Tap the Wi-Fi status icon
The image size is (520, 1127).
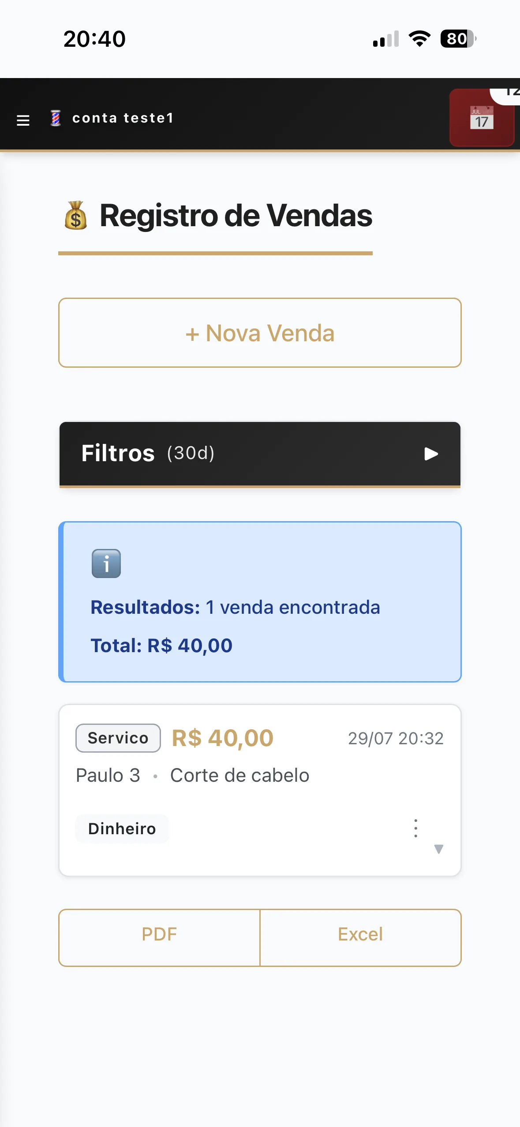coord(419,39)
